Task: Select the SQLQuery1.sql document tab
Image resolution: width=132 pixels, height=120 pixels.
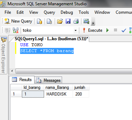Action: coord(51,39)
